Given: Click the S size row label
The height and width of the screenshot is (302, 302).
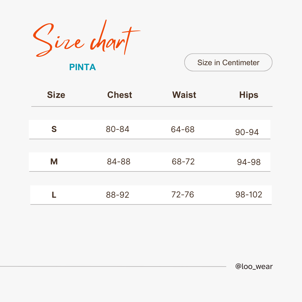Looking at the screenshot, I should tap(54, 129).
